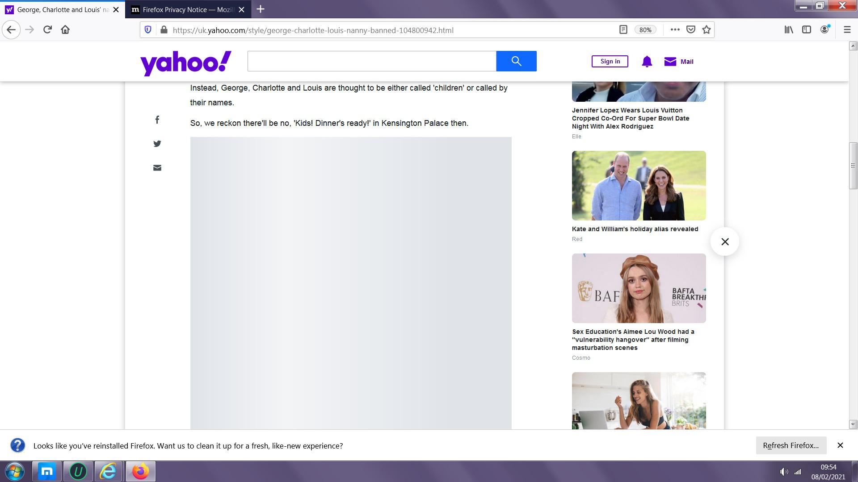
Task: Click the scrollbar down arrow
Action: (853, 424)
